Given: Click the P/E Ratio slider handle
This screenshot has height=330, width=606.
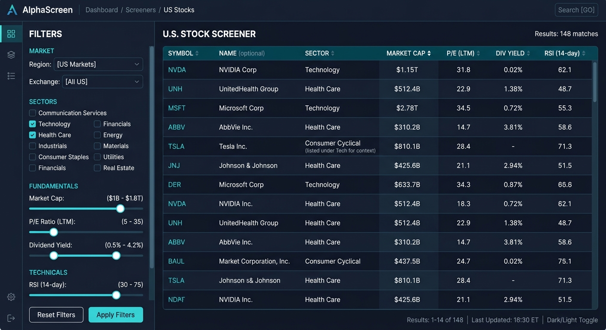Looking at the screenshot, I should coord(54,232).
